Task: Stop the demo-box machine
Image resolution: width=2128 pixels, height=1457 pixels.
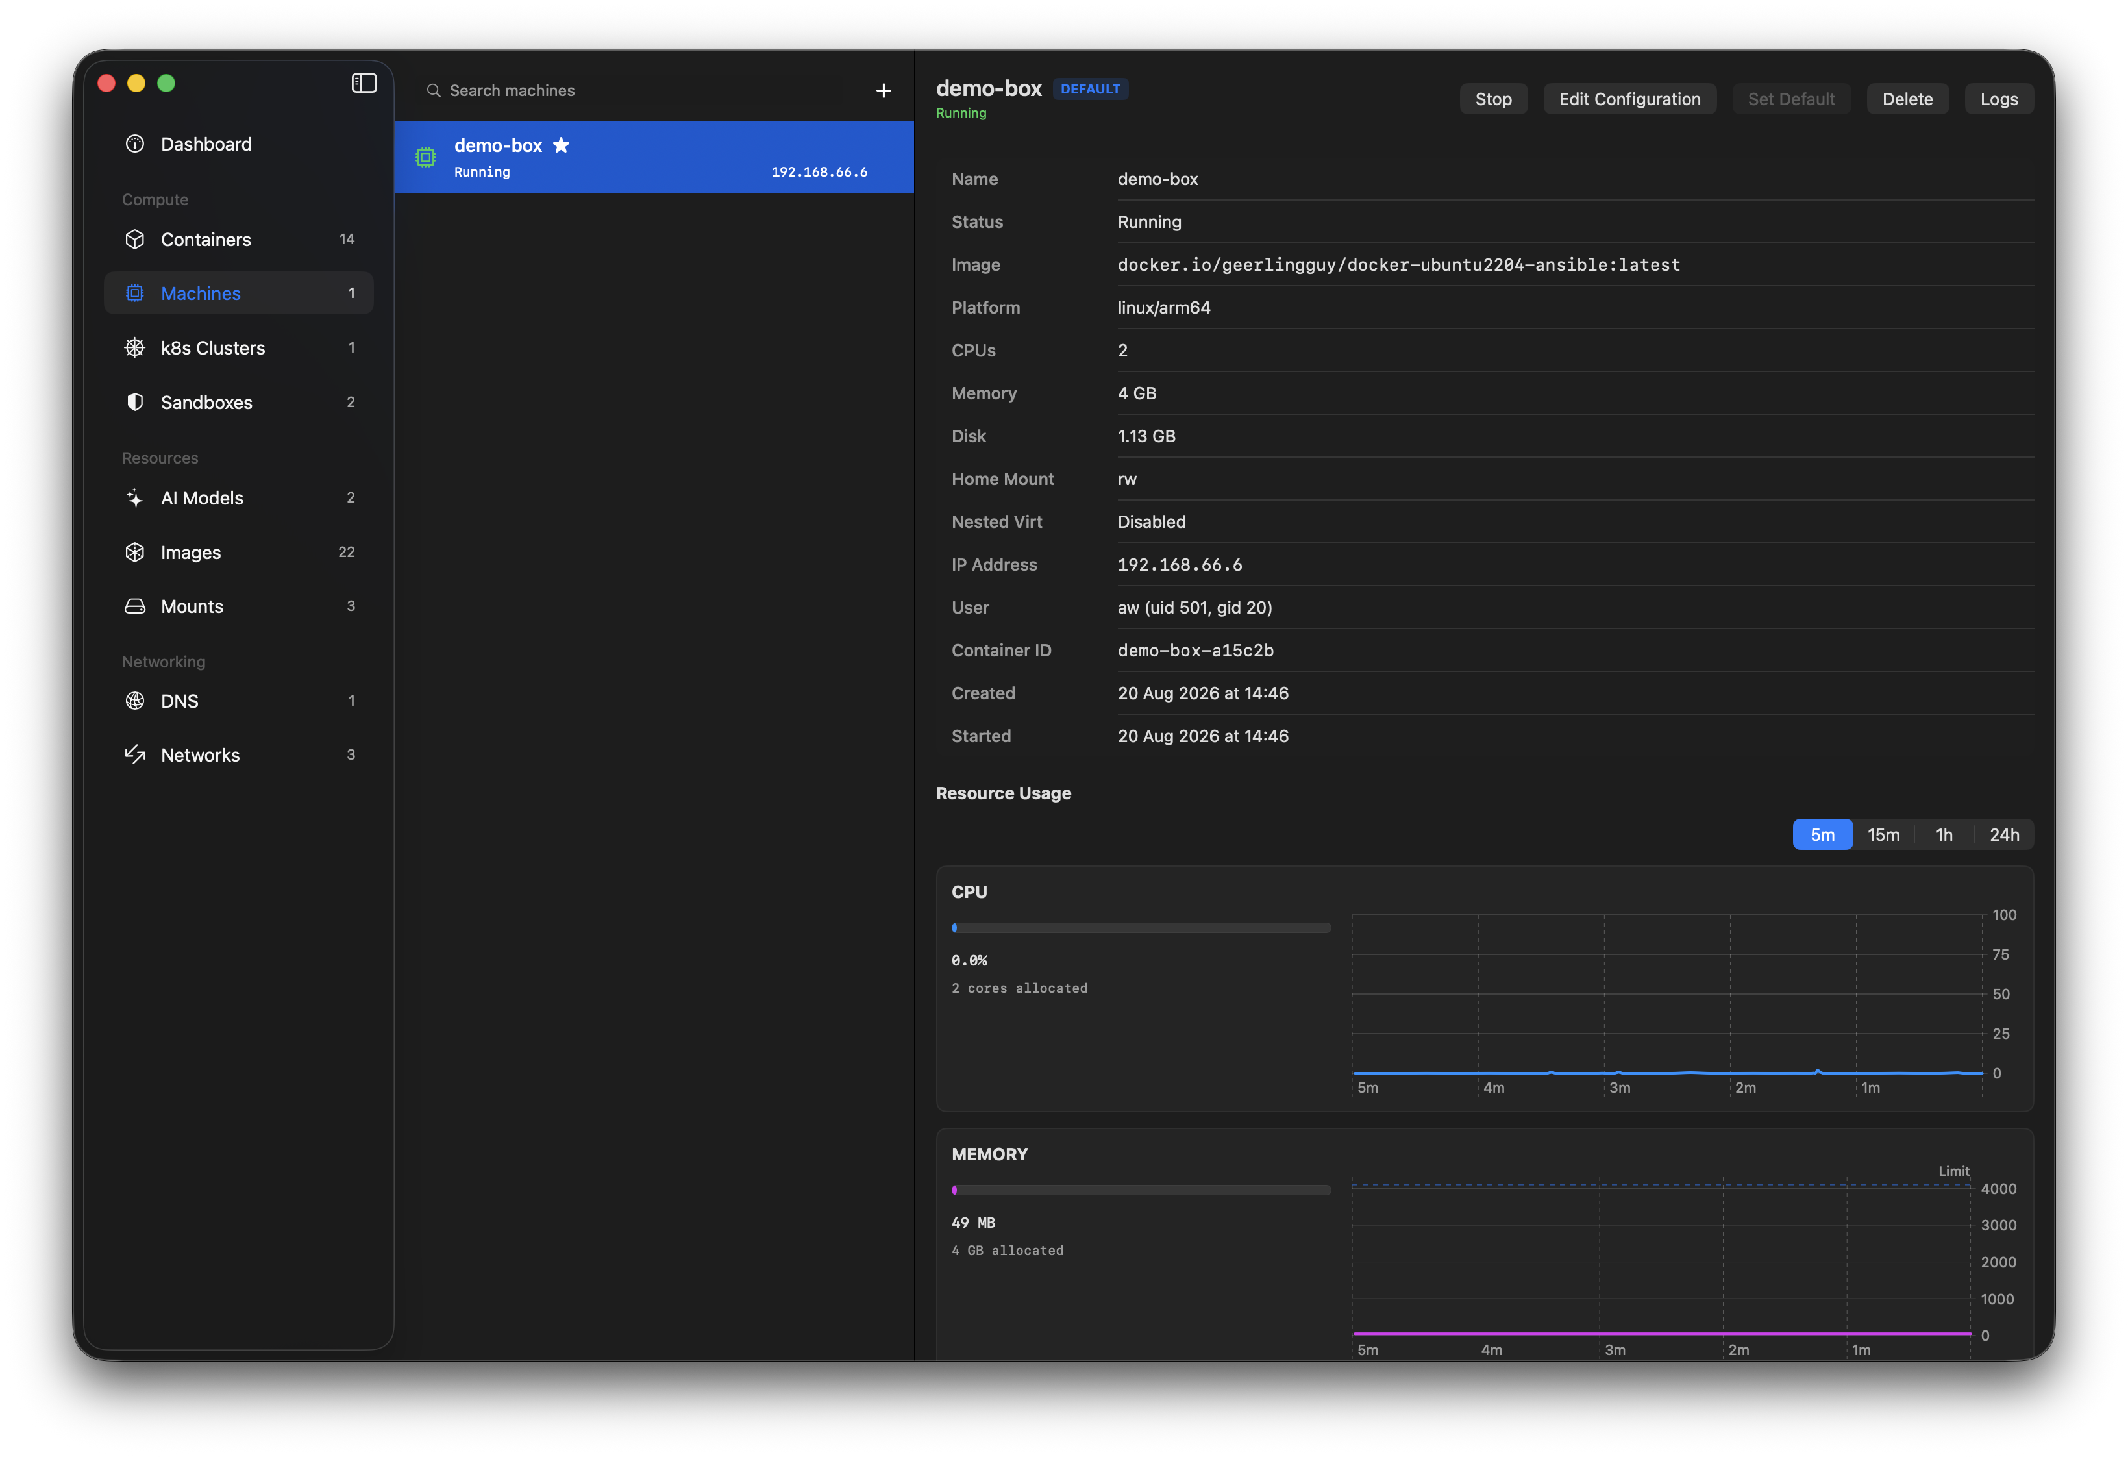Action: [1492, 99]
